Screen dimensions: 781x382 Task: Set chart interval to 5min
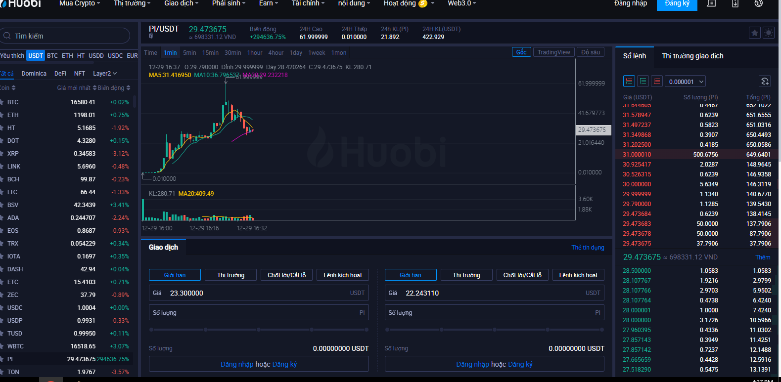(189, 52)
